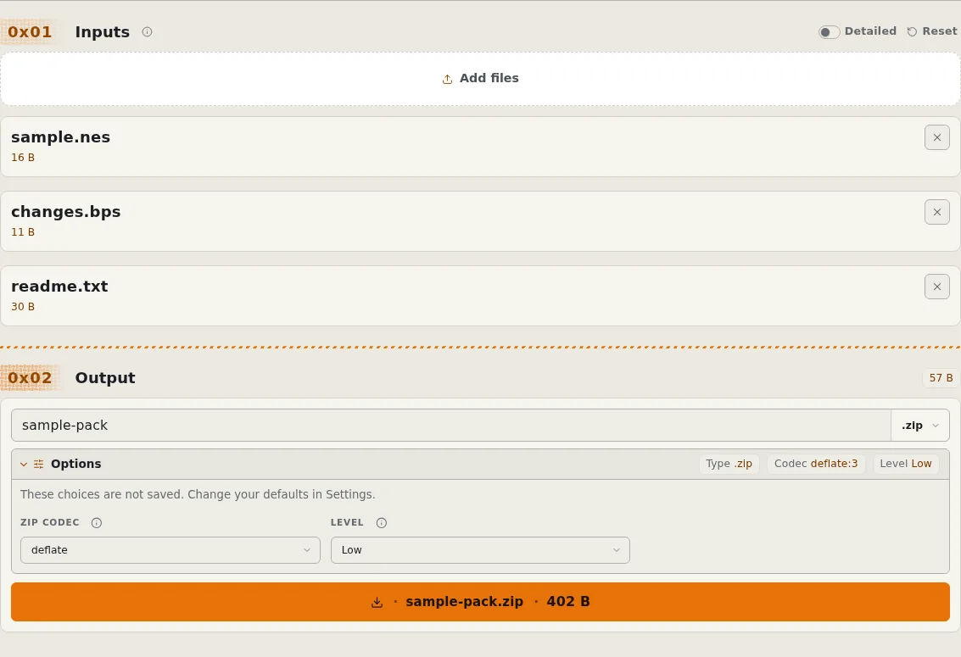Collapse the Options panel chevron
The height and width of the screenshot is (657, 961).
pyautogui.click(x=23, y=464)
